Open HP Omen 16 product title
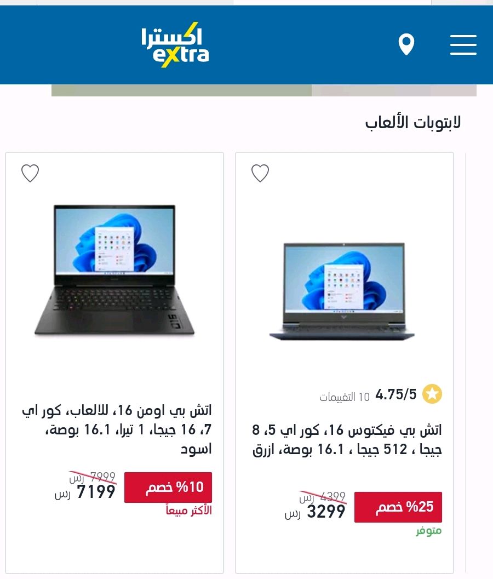Image resolution: width=493 pixels, height=579 pixels. (x=117, y=429)
